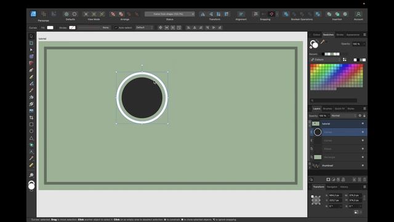Click the swatches search field
This screenshot has width=394, height=222.
[334, 101]
